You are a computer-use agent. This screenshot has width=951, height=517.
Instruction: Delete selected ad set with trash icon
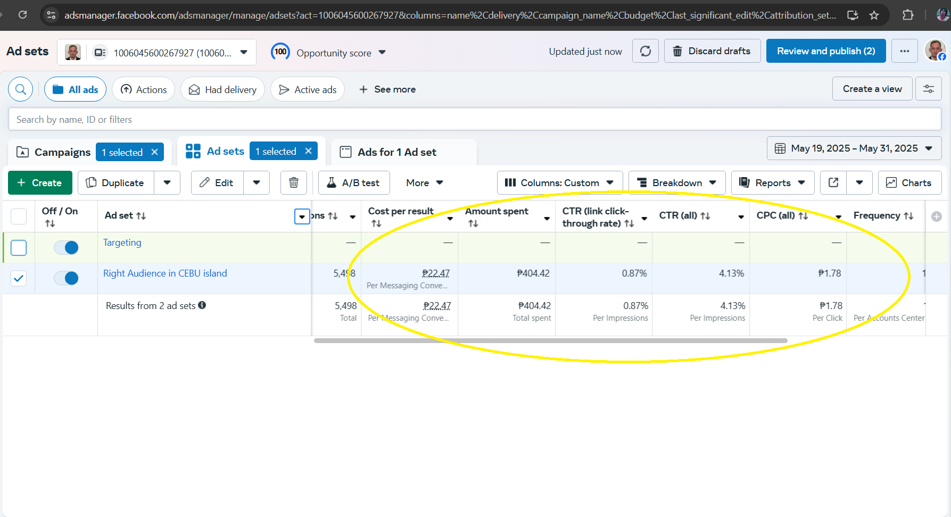tap(293, 182)
